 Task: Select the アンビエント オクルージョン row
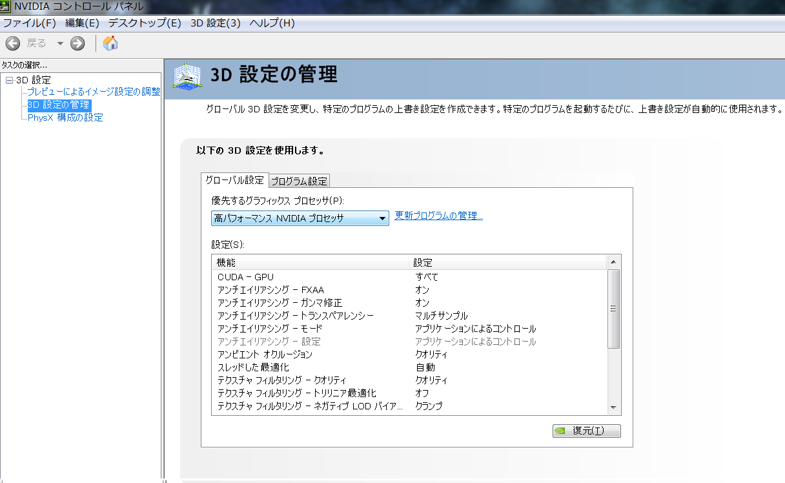pos(410,355)
